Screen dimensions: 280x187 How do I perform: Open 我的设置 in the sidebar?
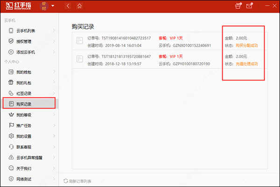click(30, 136)
